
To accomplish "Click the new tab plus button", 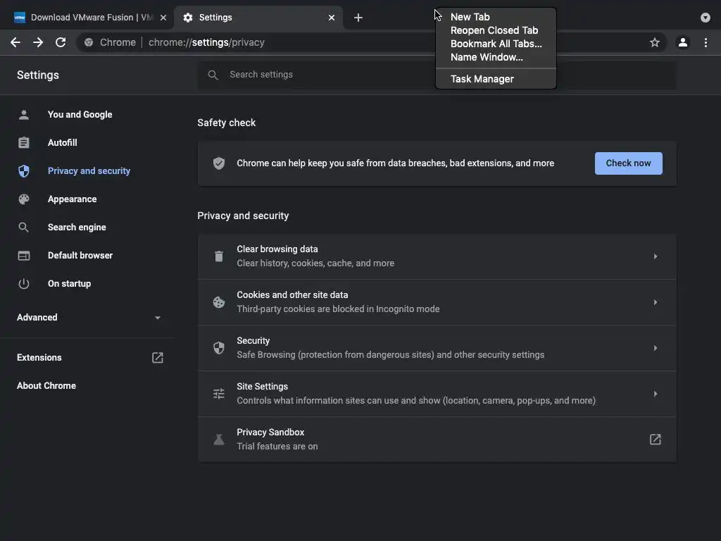I will tap(358, 18).
